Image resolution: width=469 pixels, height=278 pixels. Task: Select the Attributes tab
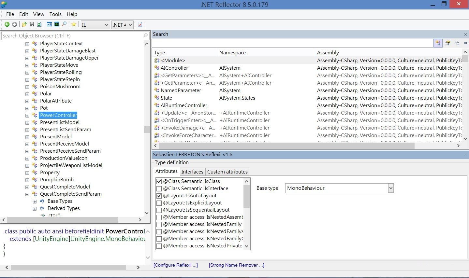coord(167,171)
